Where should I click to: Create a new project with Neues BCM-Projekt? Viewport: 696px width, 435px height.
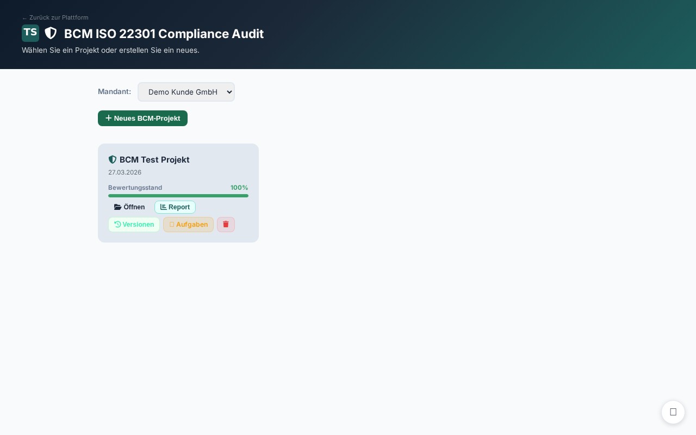click(x=142, y=118)
